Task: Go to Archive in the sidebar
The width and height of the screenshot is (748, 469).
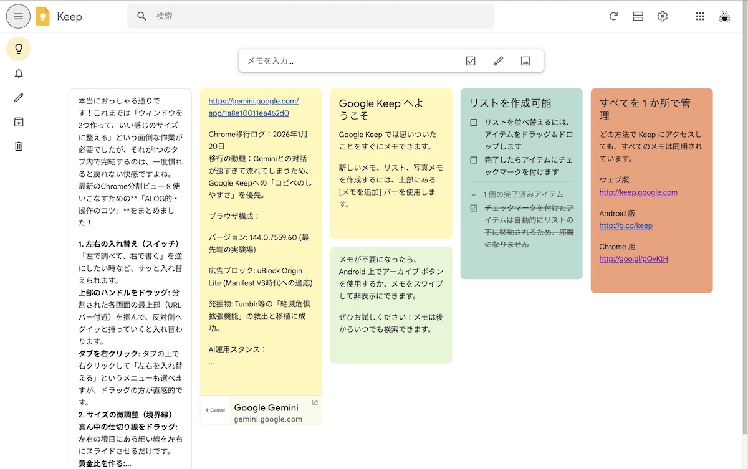Action: coord(19,122)
